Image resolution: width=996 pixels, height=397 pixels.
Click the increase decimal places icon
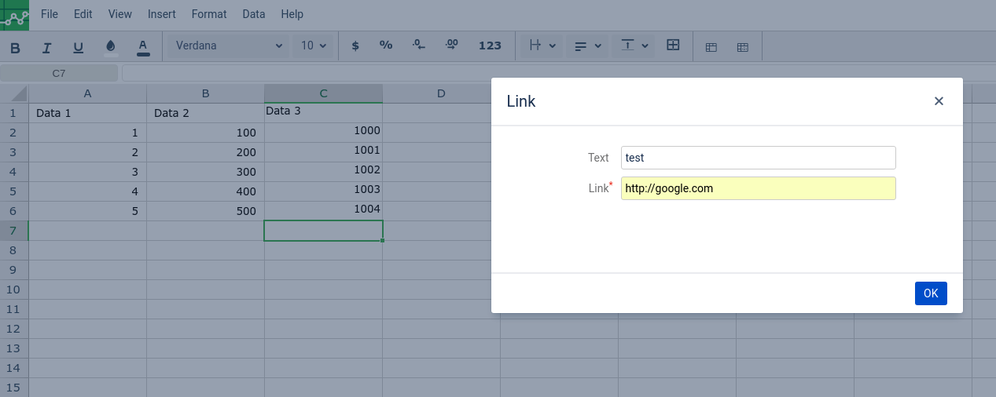tap(452, 46)
